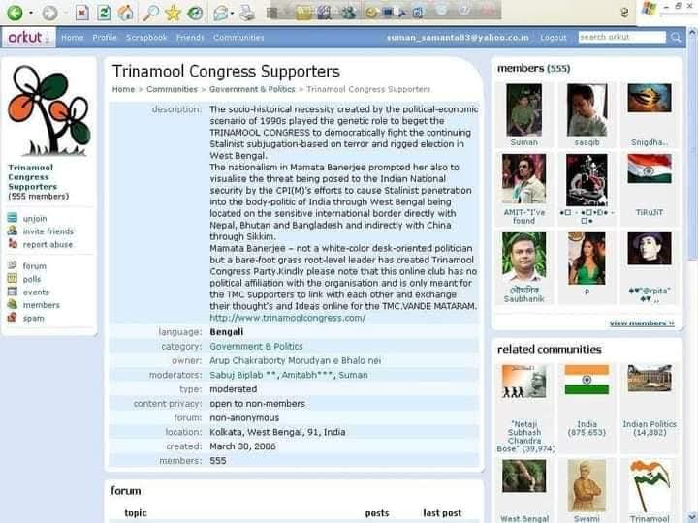Click the report abuse link
This screenshot has width=698, height=523.
pos(48,244)
